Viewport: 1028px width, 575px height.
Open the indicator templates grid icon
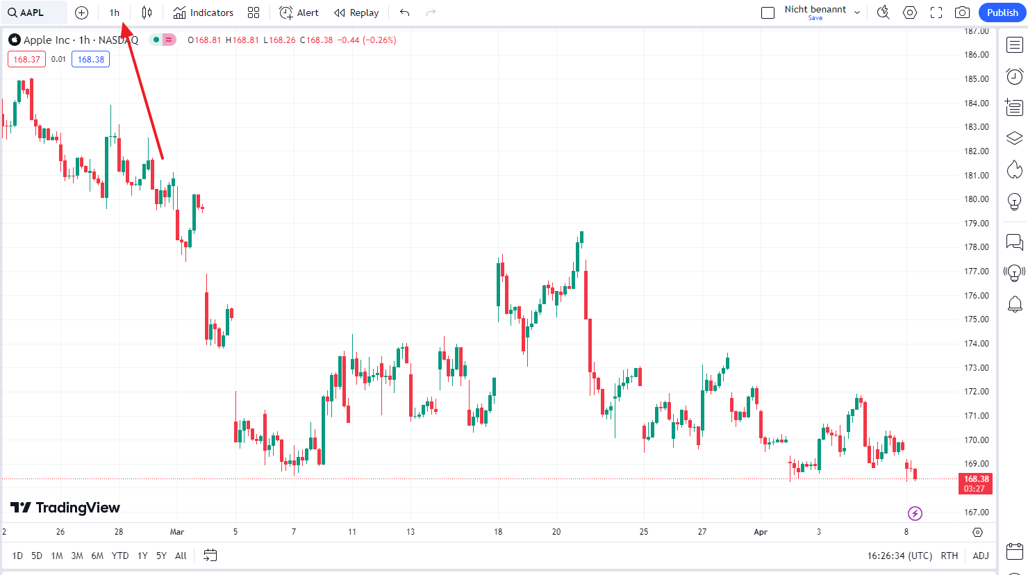254,12
